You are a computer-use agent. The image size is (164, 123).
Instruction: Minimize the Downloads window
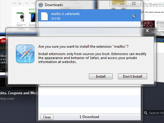(114, 4)
